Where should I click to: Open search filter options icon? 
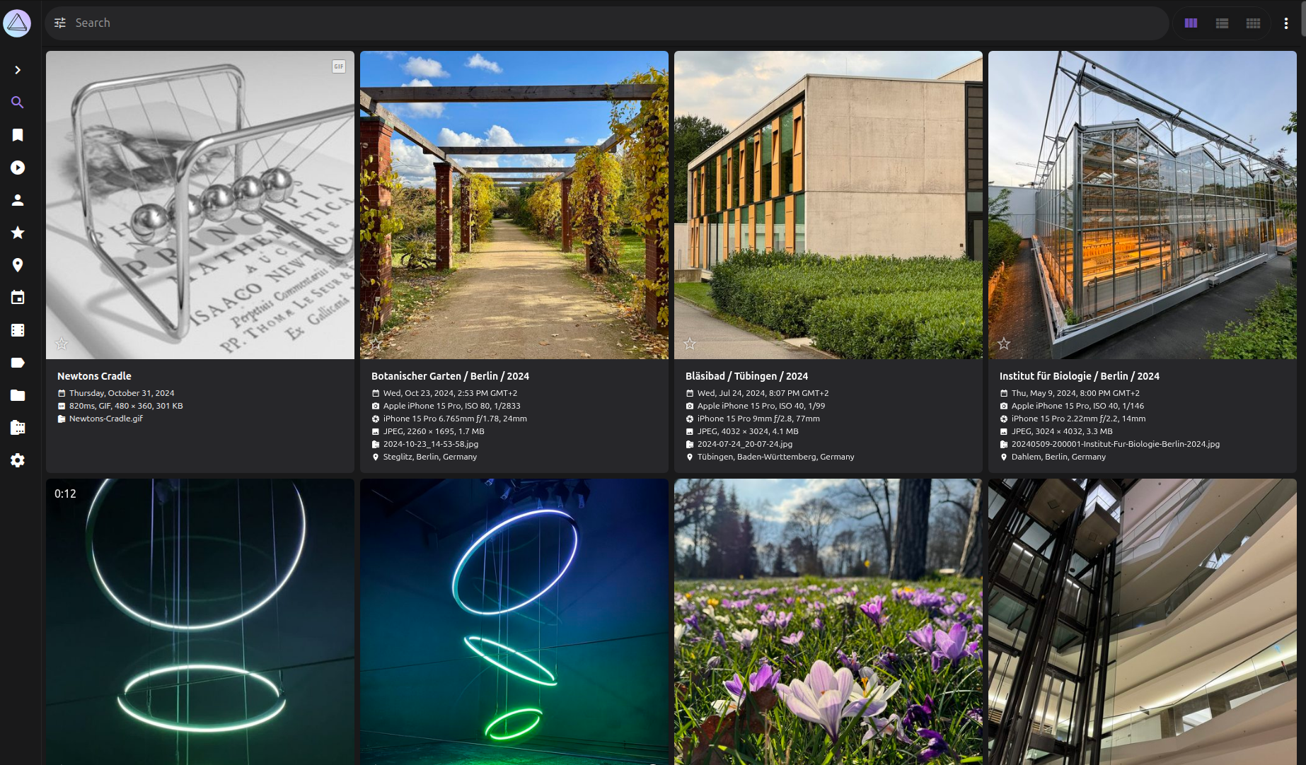pos(60,23)
